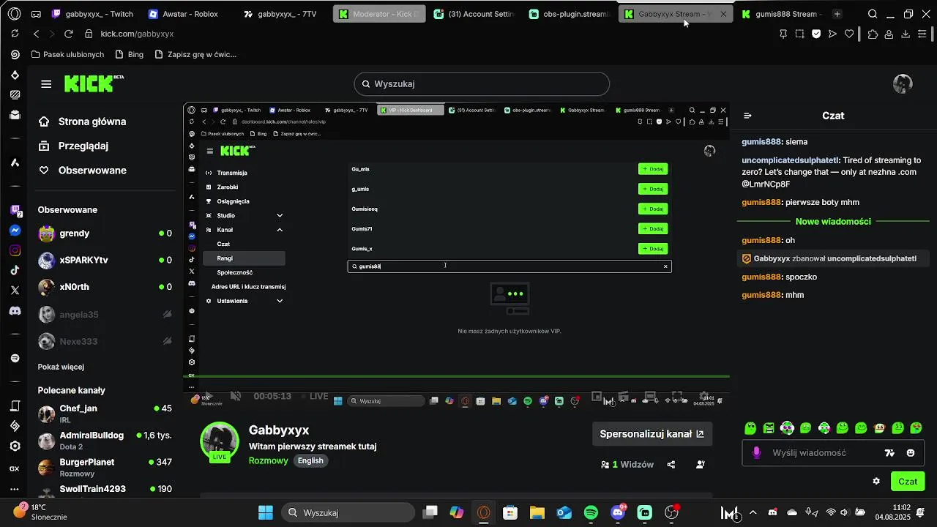Switch to Moderator Kick tab
The width and height of the screenshot is (937, 527).
379,14
